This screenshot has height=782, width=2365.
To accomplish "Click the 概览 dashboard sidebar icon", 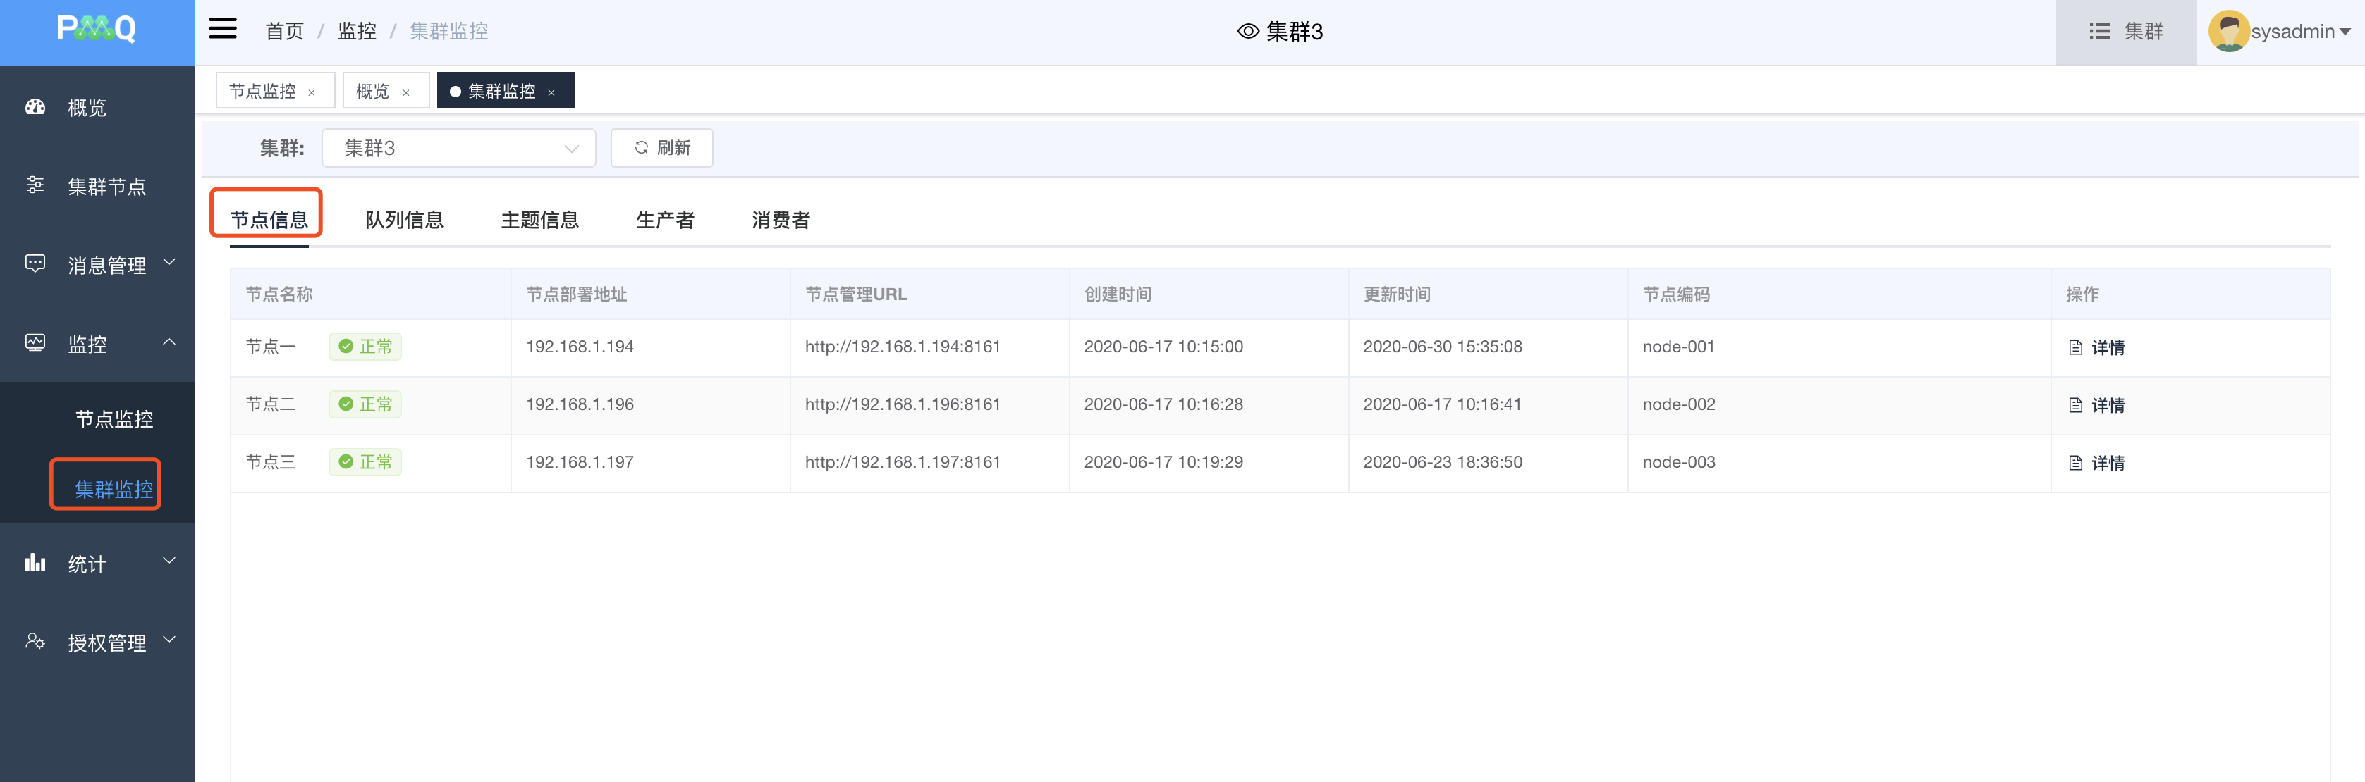I will 35,107.
